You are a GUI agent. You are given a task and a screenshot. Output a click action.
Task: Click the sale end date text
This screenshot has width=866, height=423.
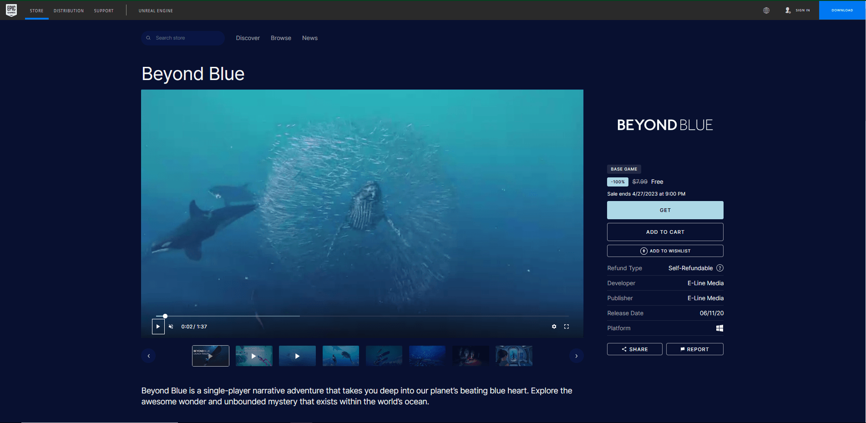(646, 194)
